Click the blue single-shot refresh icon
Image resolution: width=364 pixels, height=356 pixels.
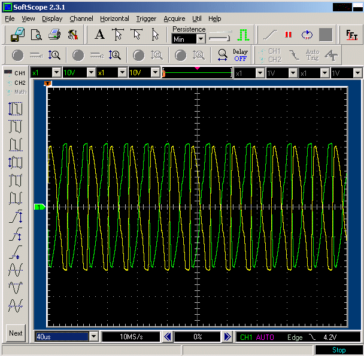pos(307,35)
